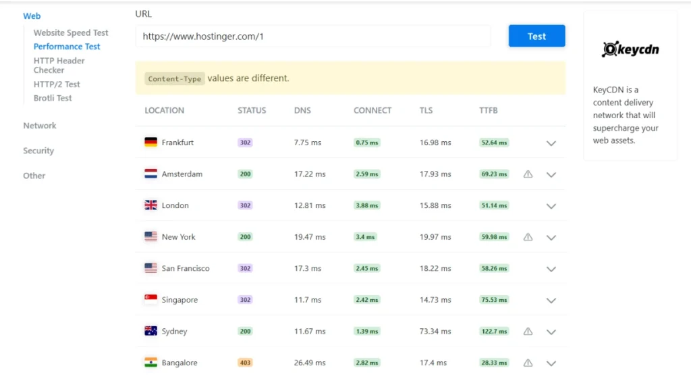Click the warning icon on the Amsterdam row
691x389 pixels.
click(x=528, y=174)
